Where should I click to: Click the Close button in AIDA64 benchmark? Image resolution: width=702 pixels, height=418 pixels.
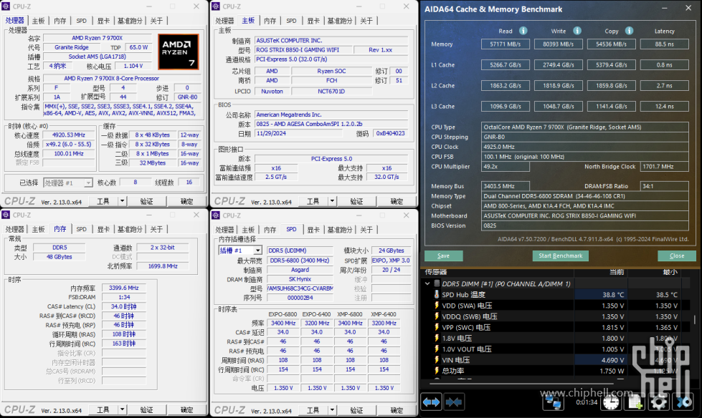tap(677, 256)
